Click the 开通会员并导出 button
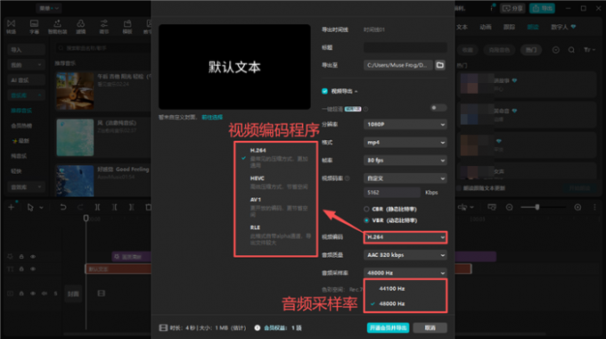The image size is (606, 339). [388, 327]
